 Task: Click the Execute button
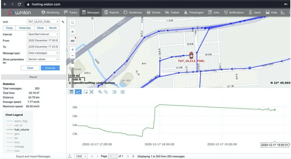(50, 68)
